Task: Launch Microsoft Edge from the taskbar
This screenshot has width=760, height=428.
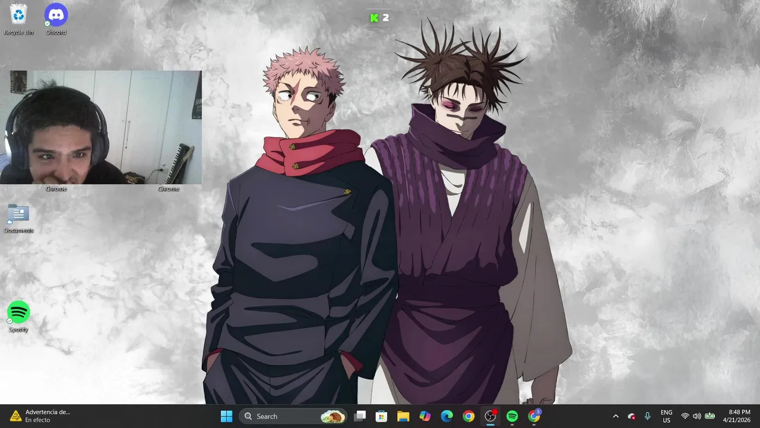Action: 446,416
